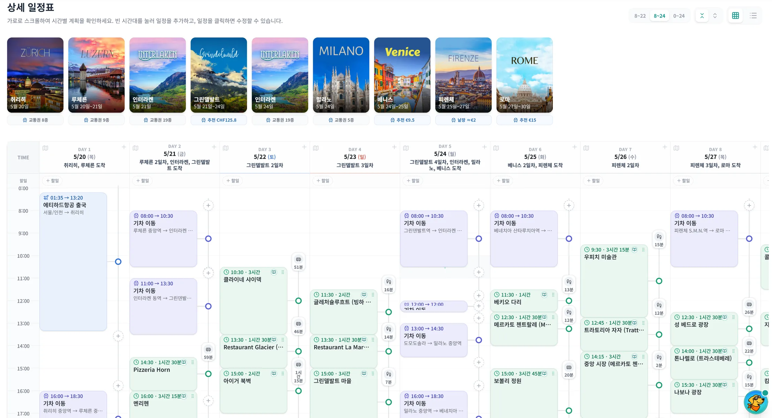Switch to list view icon

753,16
